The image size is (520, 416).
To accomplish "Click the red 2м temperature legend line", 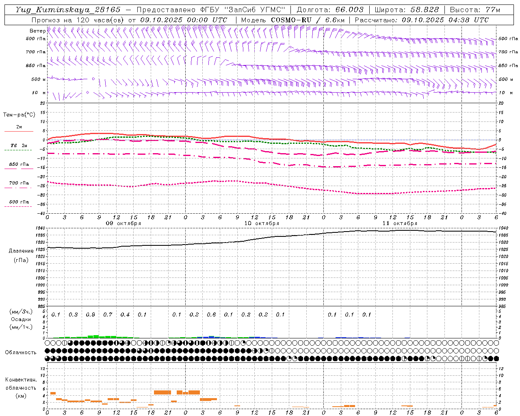I will tap(19, 132).
